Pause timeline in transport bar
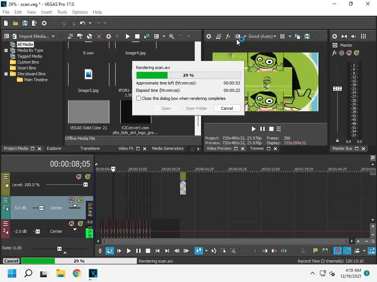 [138, 251]
